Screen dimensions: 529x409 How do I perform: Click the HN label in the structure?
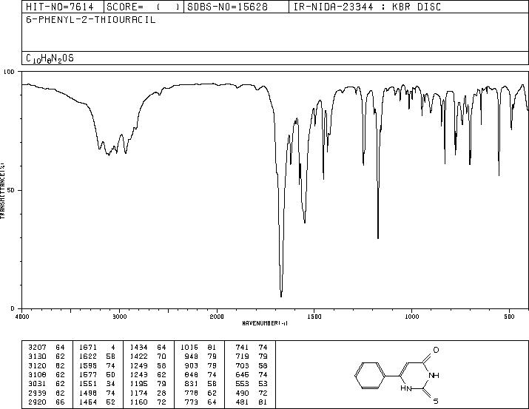(x=406, y=388)
